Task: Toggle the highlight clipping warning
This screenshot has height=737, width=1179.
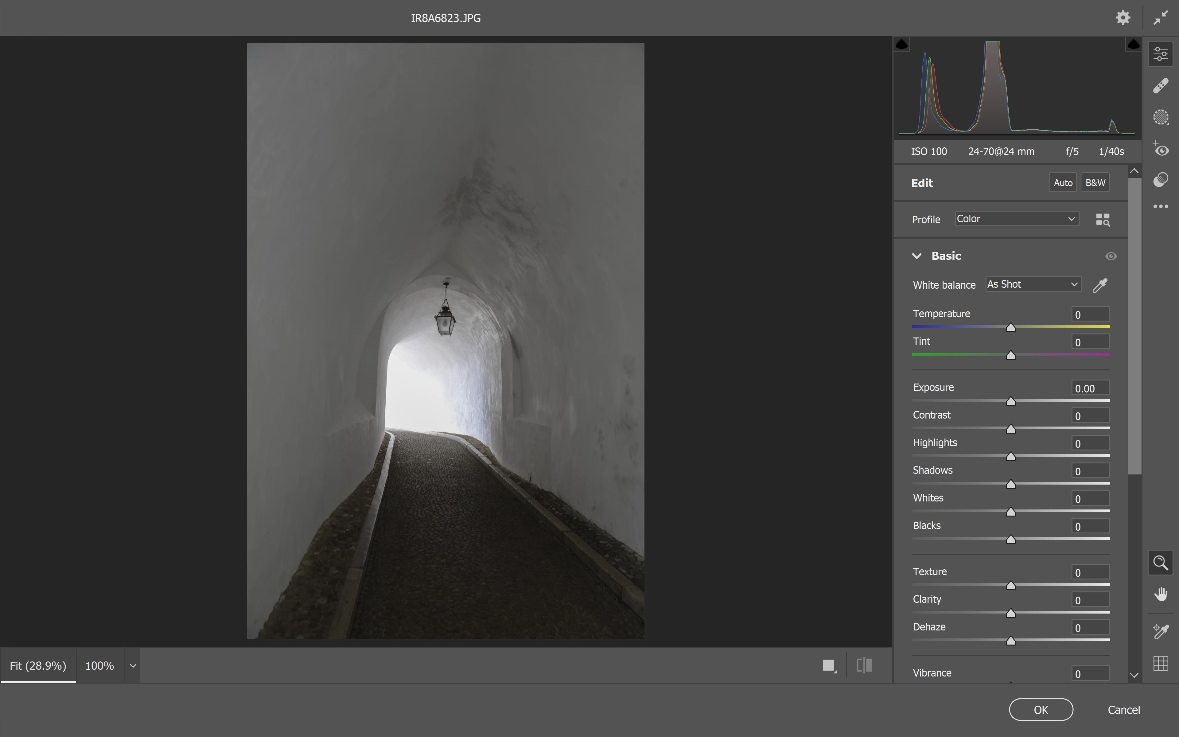Action: coord(1133,44)
